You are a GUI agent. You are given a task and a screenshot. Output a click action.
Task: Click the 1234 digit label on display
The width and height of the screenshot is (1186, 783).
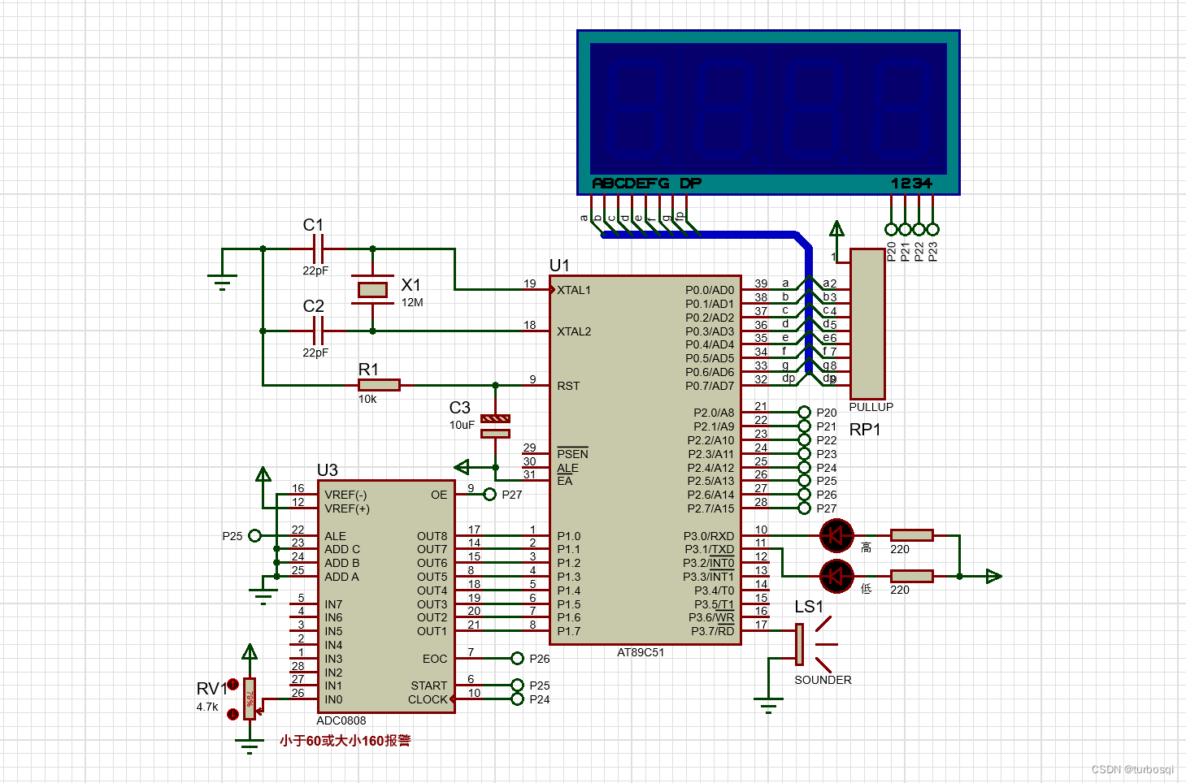click(x=911, y=184)
